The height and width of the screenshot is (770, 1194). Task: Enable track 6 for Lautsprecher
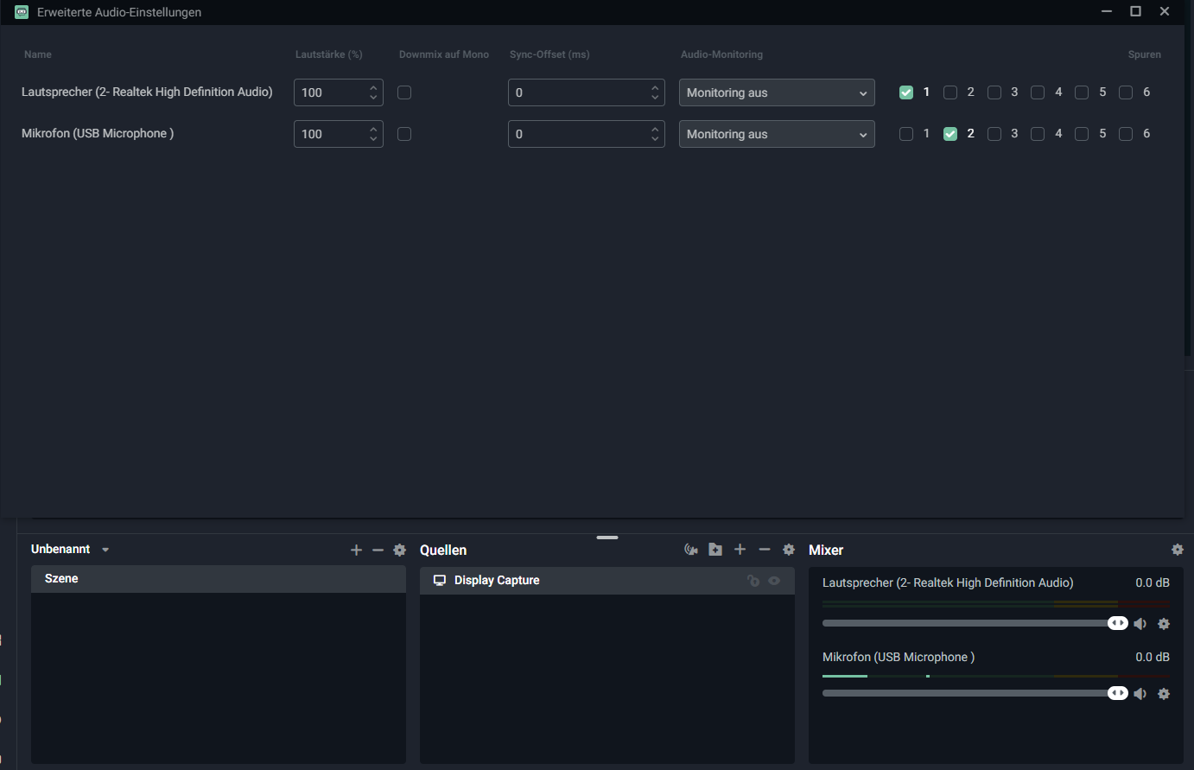point(1126,92)
